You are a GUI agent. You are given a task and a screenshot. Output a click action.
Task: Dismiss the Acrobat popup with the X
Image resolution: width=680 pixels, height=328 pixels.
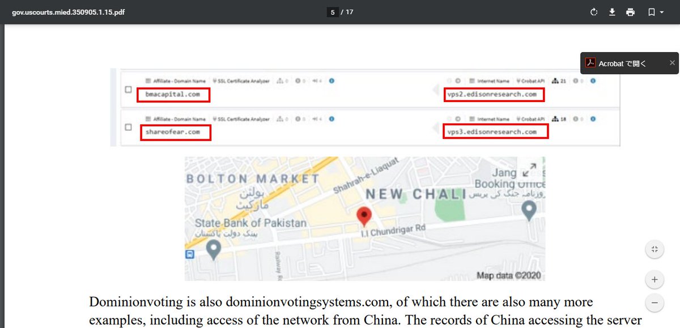click(672, 63)
